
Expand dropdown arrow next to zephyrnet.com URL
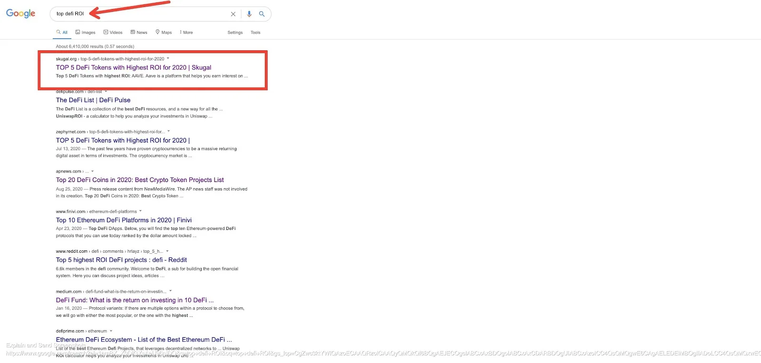pyautogui.click(x=169, y=131)
